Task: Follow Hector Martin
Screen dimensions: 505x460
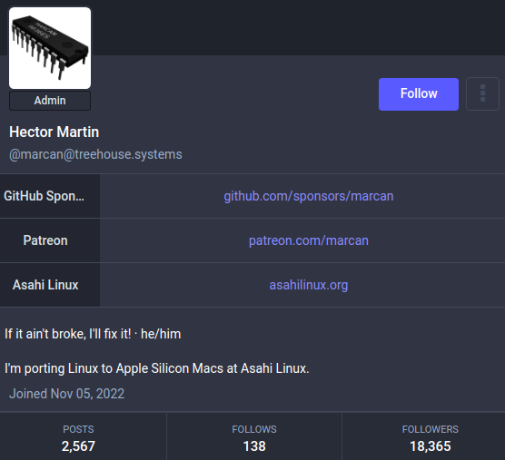Action: click(x=419, y=94)
